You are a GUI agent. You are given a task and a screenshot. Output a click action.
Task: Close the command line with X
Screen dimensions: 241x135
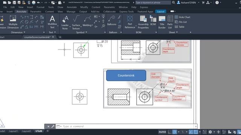pos(48,126)
